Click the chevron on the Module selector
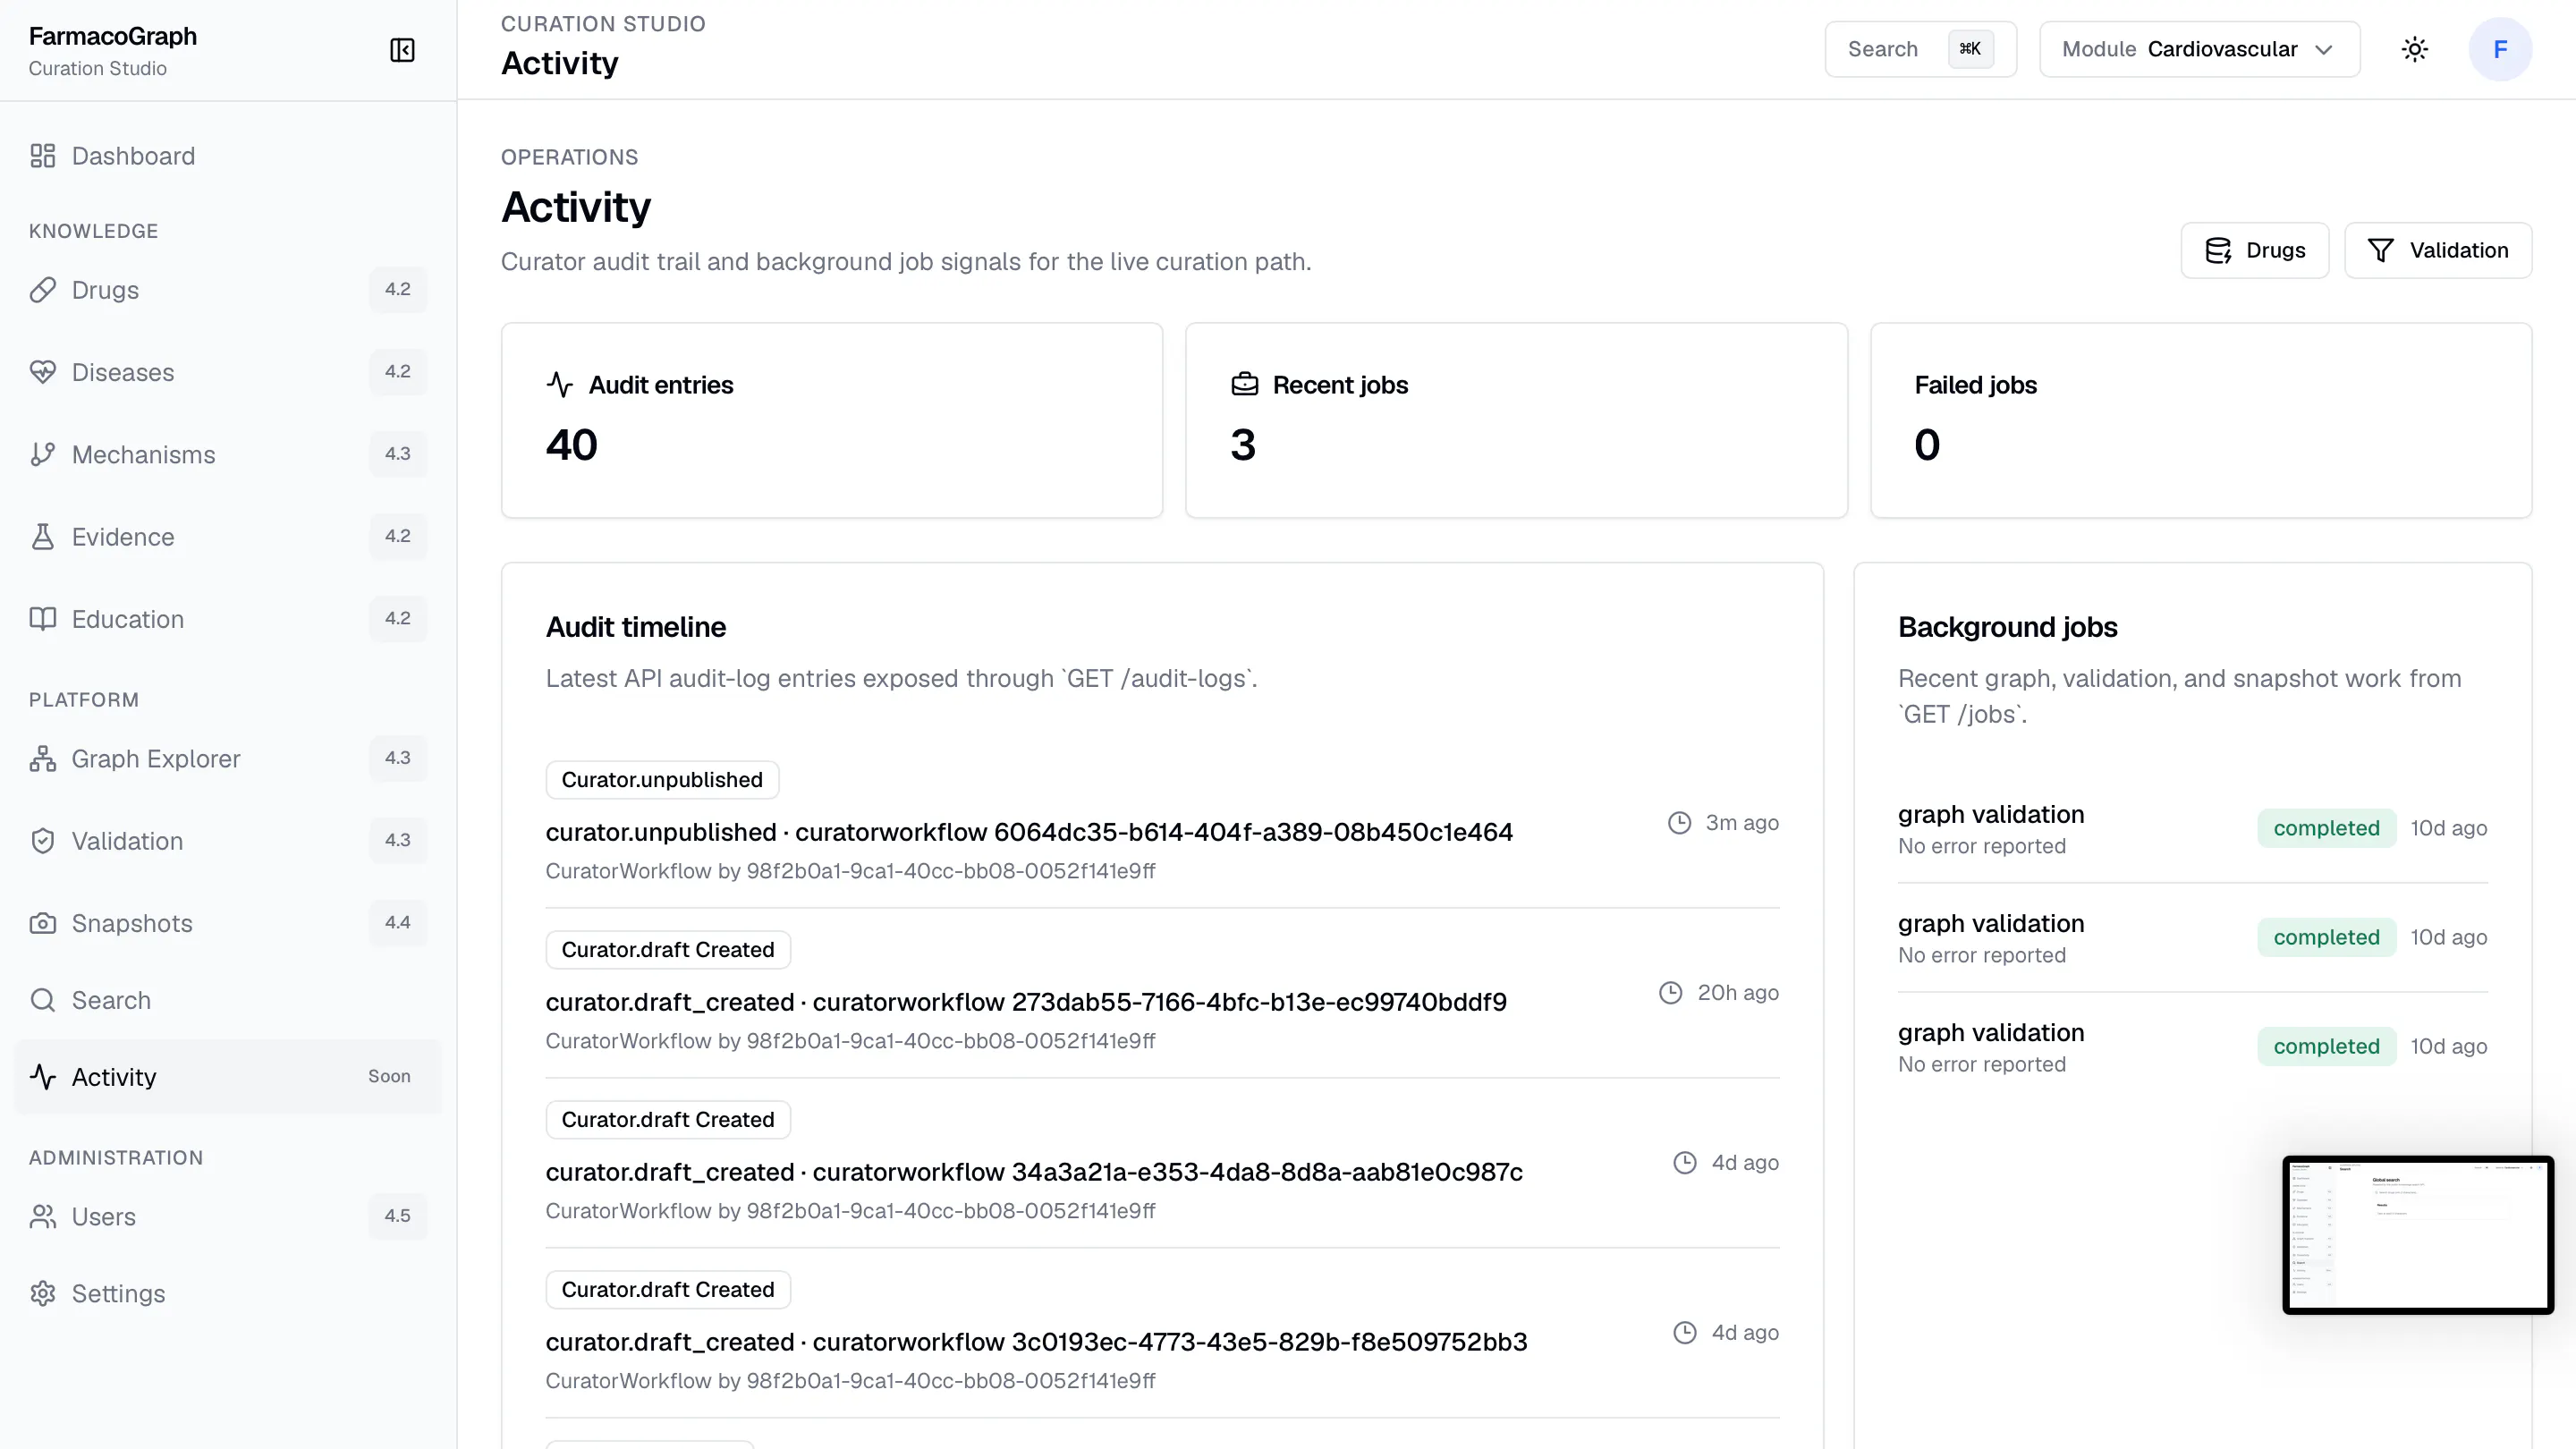The width and height of the screenshot is (2576, 1449). [2324, 50]
